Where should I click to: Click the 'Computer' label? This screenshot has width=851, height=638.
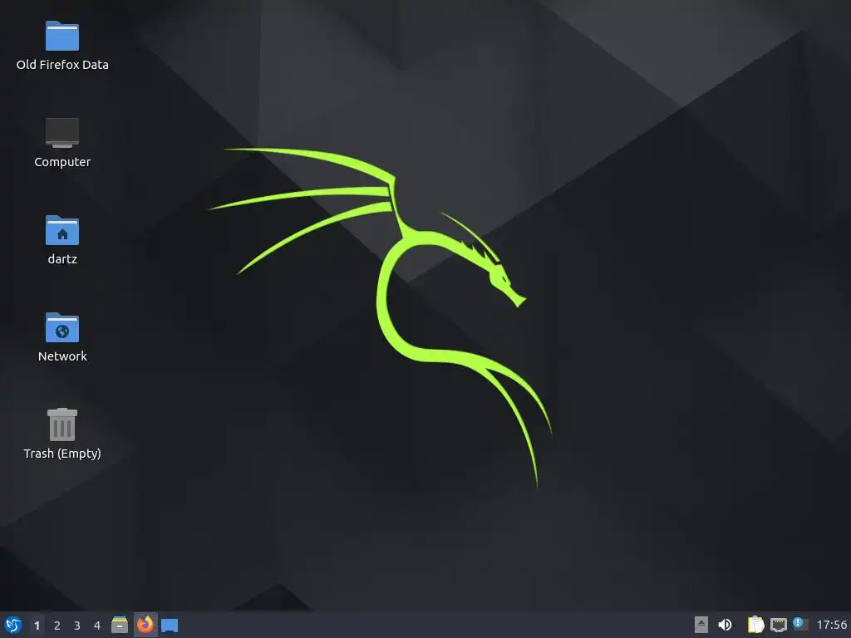pos(62,162)
